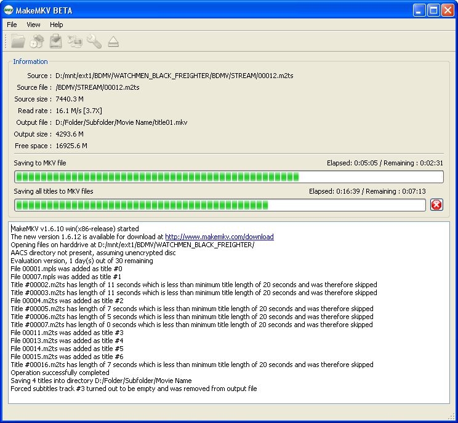Click the Output size value 4293.6 M
Screen dimensions: 458x423
point(70,134)
